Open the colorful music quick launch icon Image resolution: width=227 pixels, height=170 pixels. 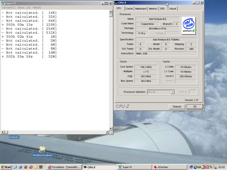(41, 167)
